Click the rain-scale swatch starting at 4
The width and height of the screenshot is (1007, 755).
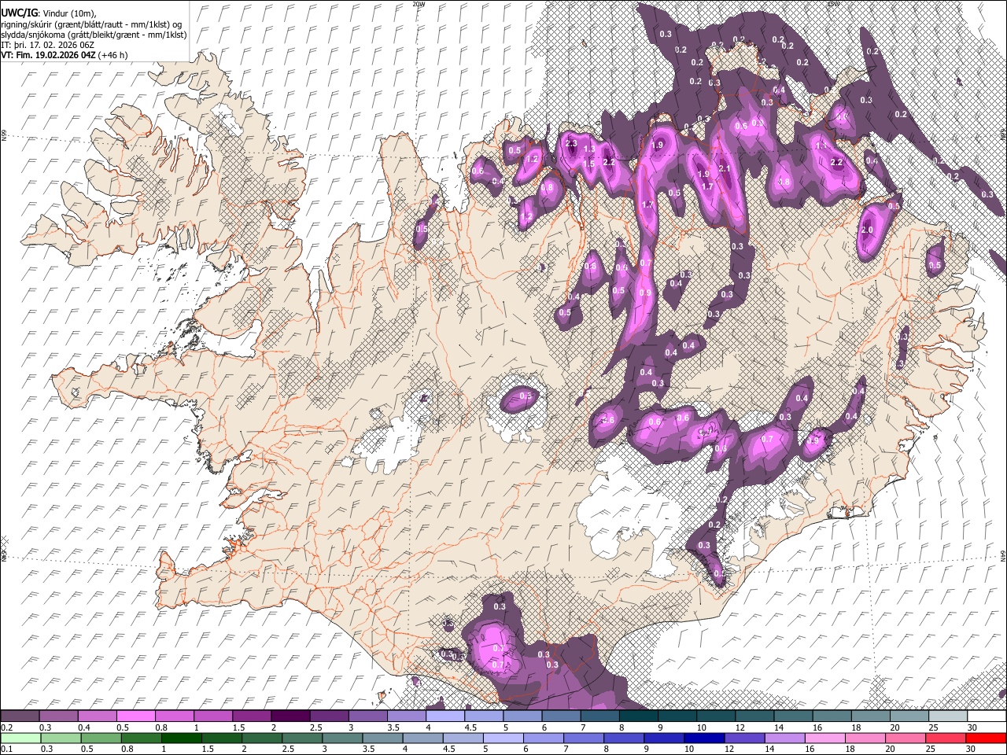point(422,738)
